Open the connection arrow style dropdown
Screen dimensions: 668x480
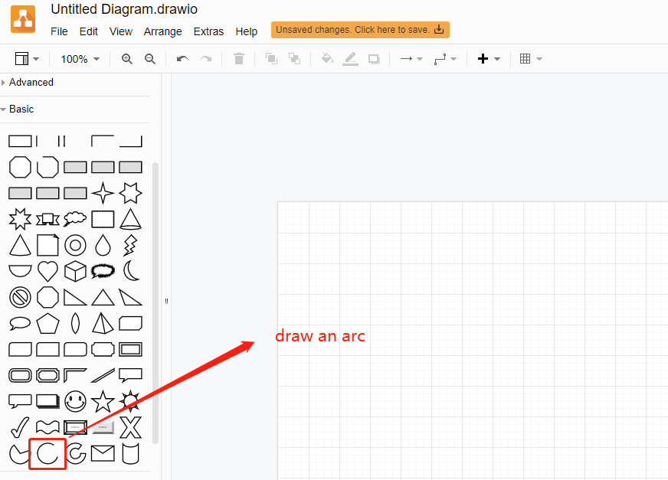411,58
